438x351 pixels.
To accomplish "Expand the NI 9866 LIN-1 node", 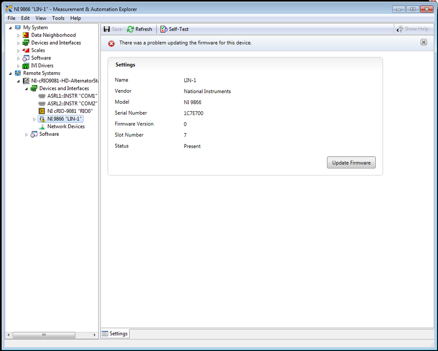I will [34, 119].
